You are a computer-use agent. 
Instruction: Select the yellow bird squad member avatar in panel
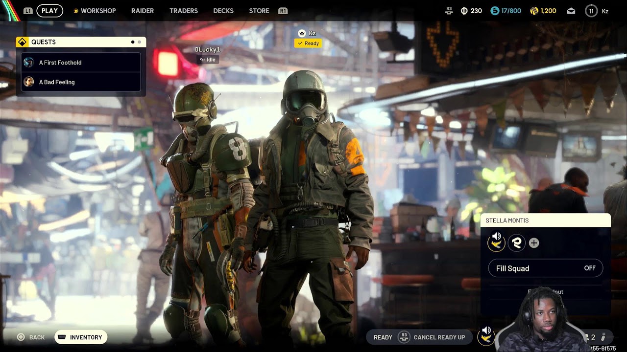point(496,242)
